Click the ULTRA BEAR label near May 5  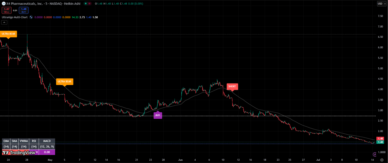pos(64,81)
